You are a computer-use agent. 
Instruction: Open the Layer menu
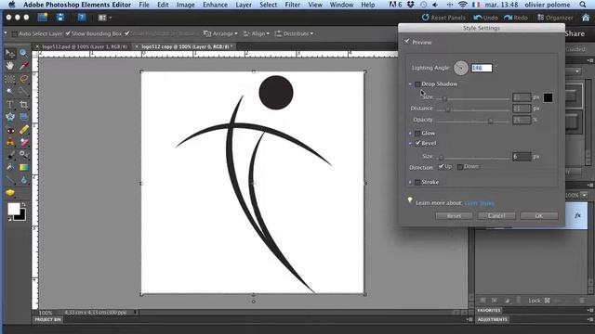[244, 5]
